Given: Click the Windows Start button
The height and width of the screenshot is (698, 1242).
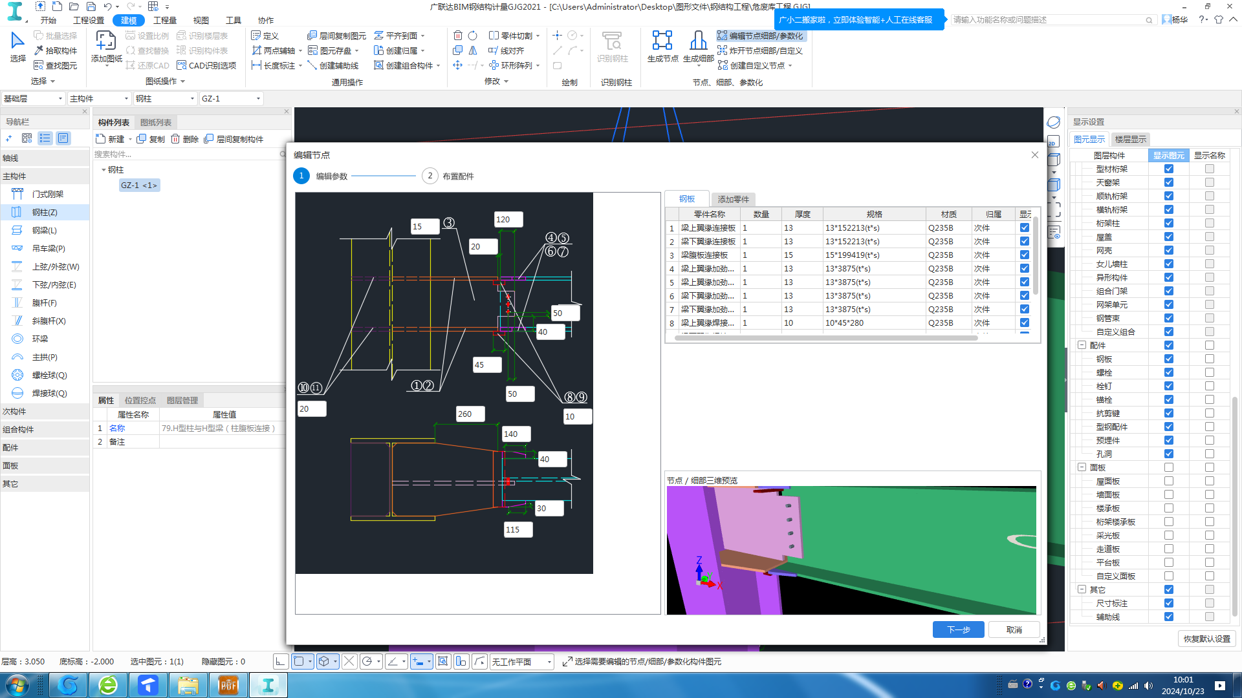Looking at the screenshot, I should point(17,685).
